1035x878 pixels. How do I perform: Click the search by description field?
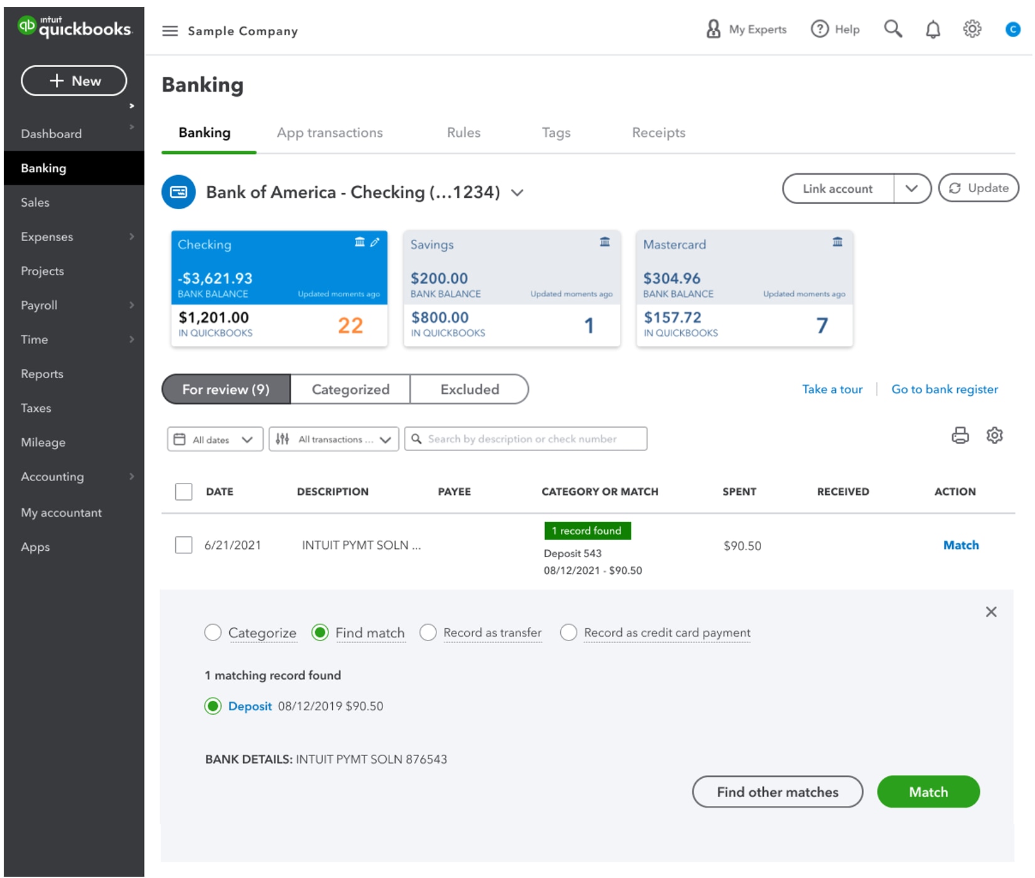tap(526, 439)
